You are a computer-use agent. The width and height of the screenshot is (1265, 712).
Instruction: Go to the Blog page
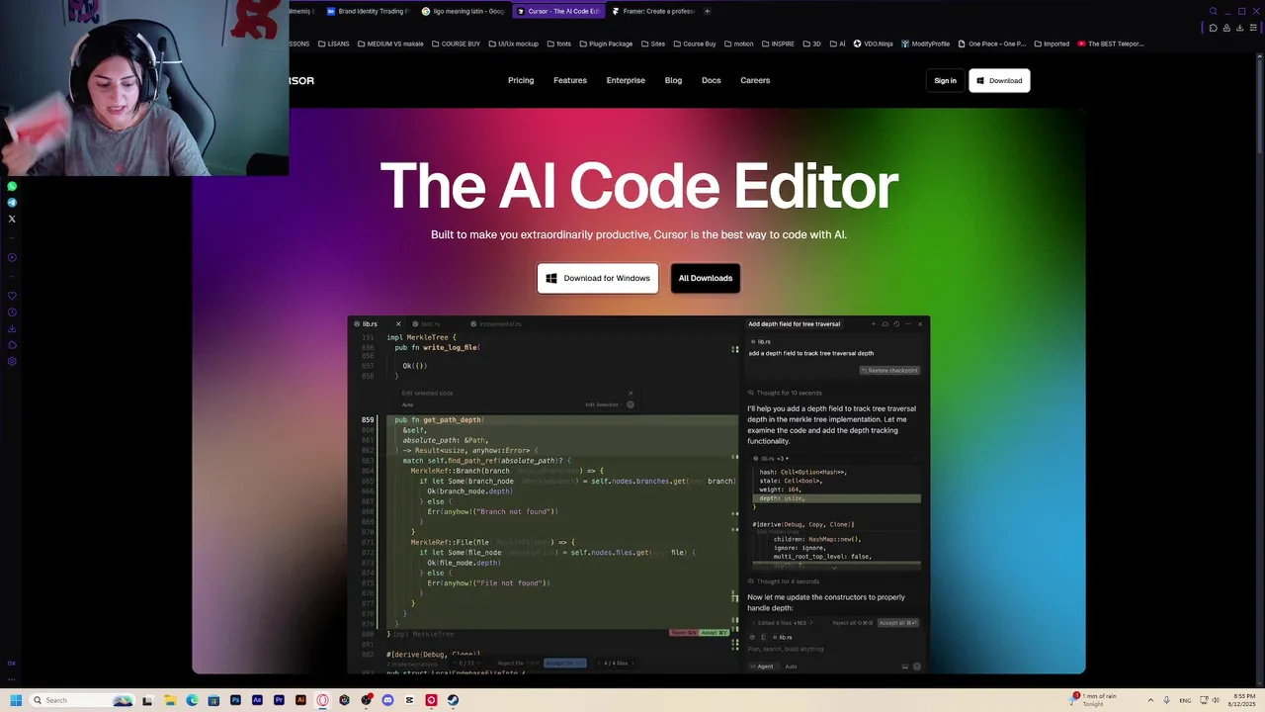point(673,80)
